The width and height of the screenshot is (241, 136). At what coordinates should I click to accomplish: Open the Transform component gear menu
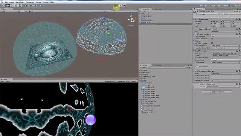(239, 19)
